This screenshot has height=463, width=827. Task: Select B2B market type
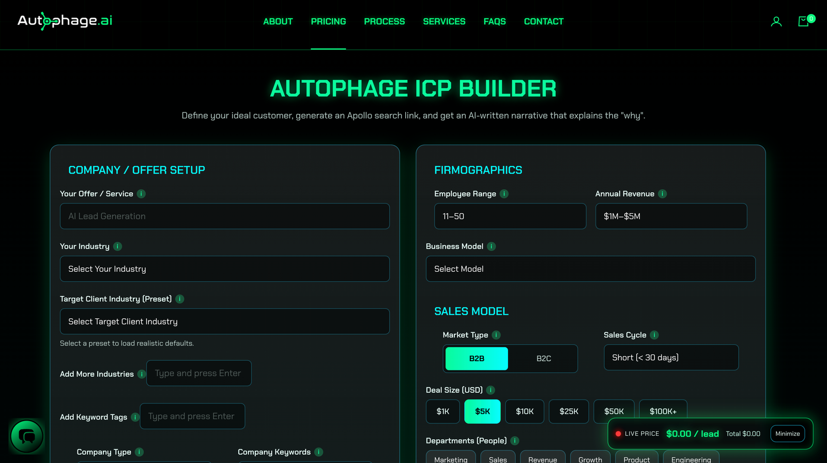click(x=477, y=359)
